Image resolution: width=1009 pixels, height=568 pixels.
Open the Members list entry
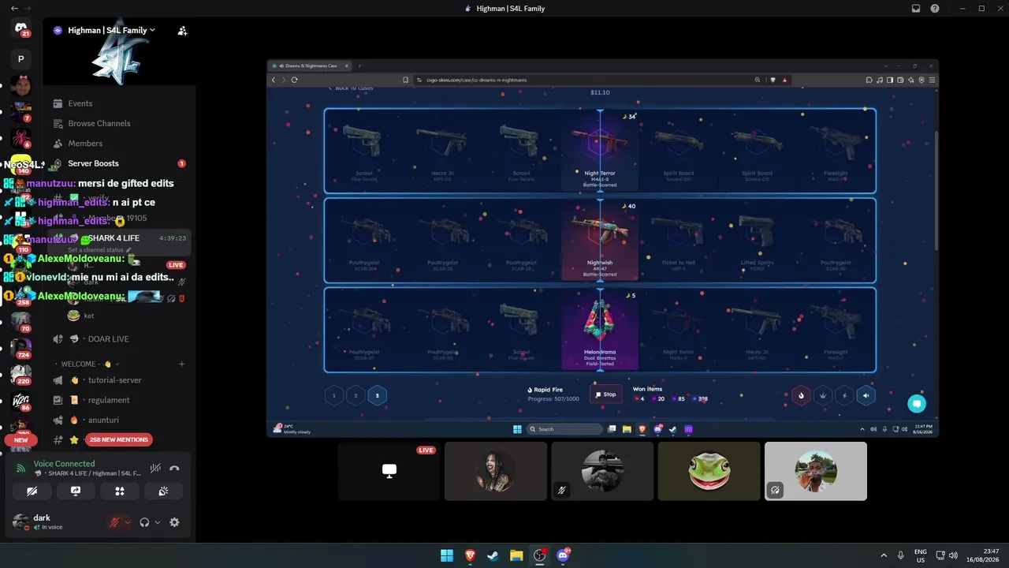coord(85,144)
